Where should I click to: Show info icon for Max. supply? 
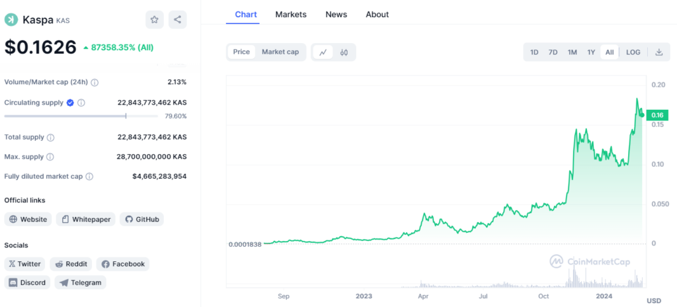click(50, 157)
